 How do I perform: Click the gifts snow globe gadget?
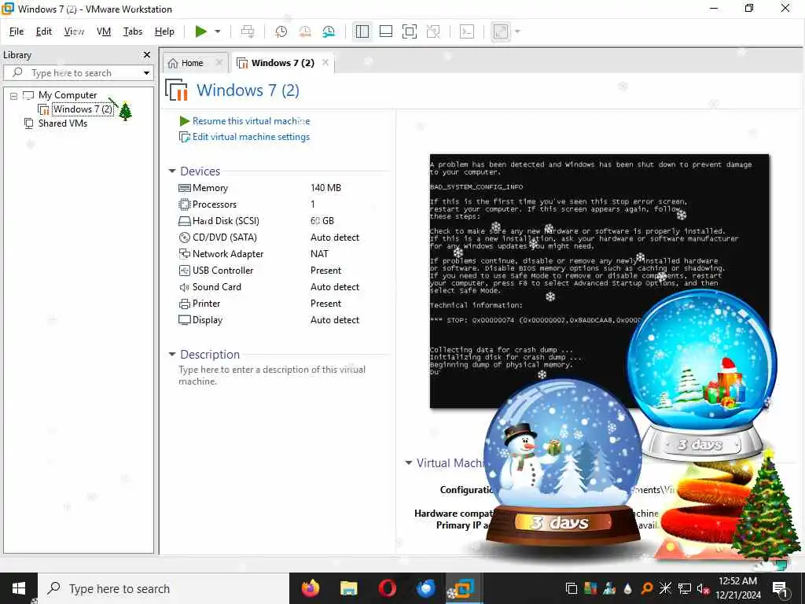(702, 375)
